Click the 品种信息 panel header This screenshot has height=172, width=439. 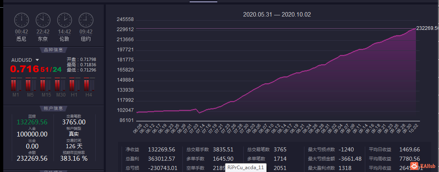(54, 50)
